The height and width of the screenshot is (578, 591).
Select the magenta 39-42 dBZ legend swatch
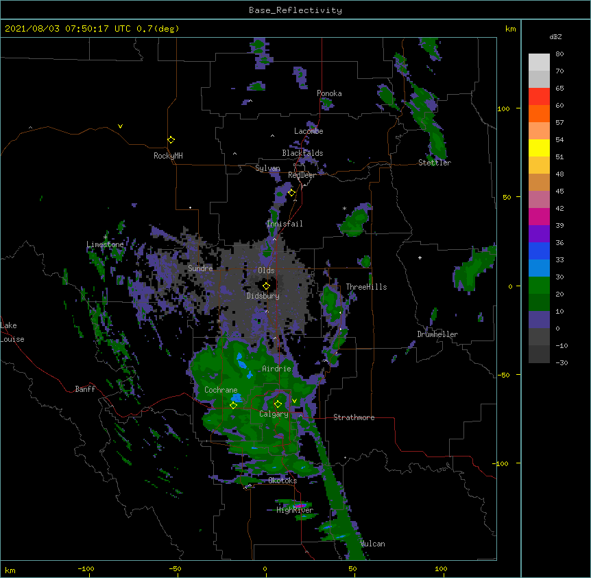[x=539, y=216]
